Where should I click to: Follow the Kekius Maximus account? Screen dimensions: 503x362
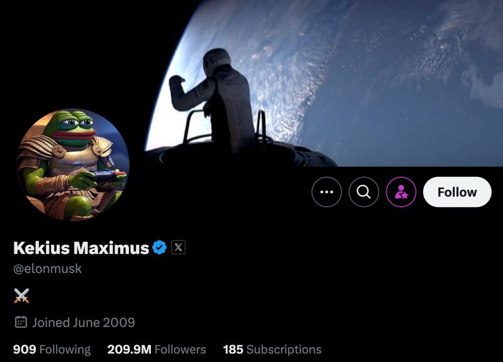click(x=457, y=192)
